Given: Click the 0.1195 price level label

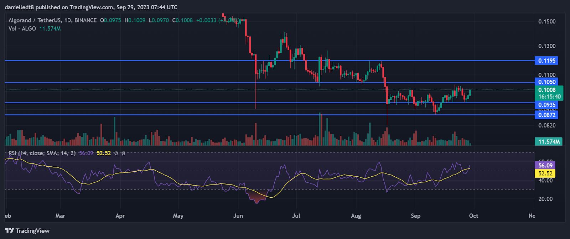Looking at the screenshot, I should click(546, 61).
